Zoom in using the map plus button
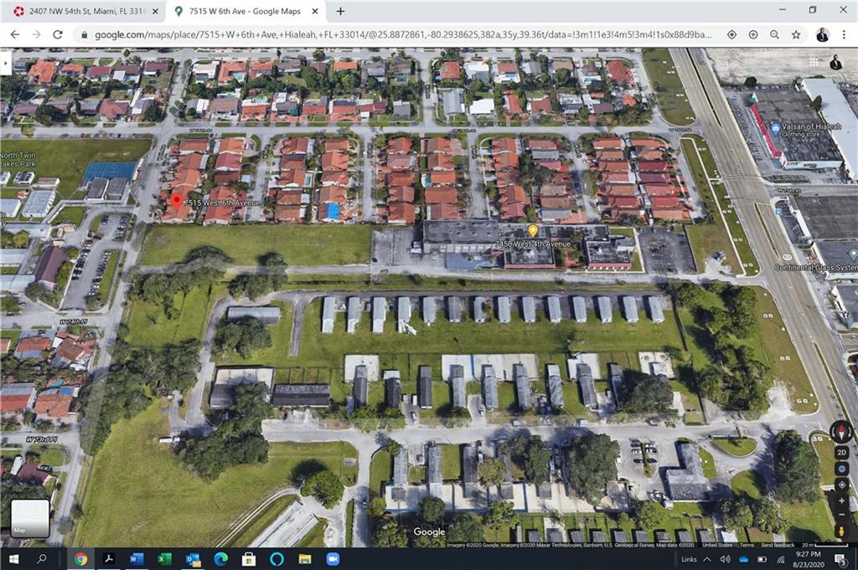 (841, 501)
